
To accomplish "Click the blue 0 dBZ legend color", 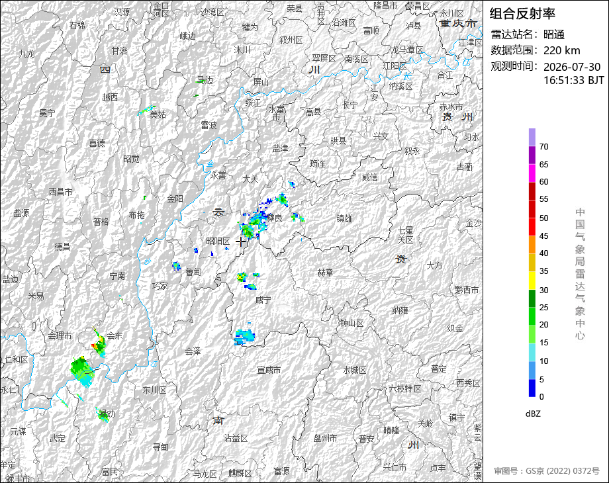I will [532, 388].
